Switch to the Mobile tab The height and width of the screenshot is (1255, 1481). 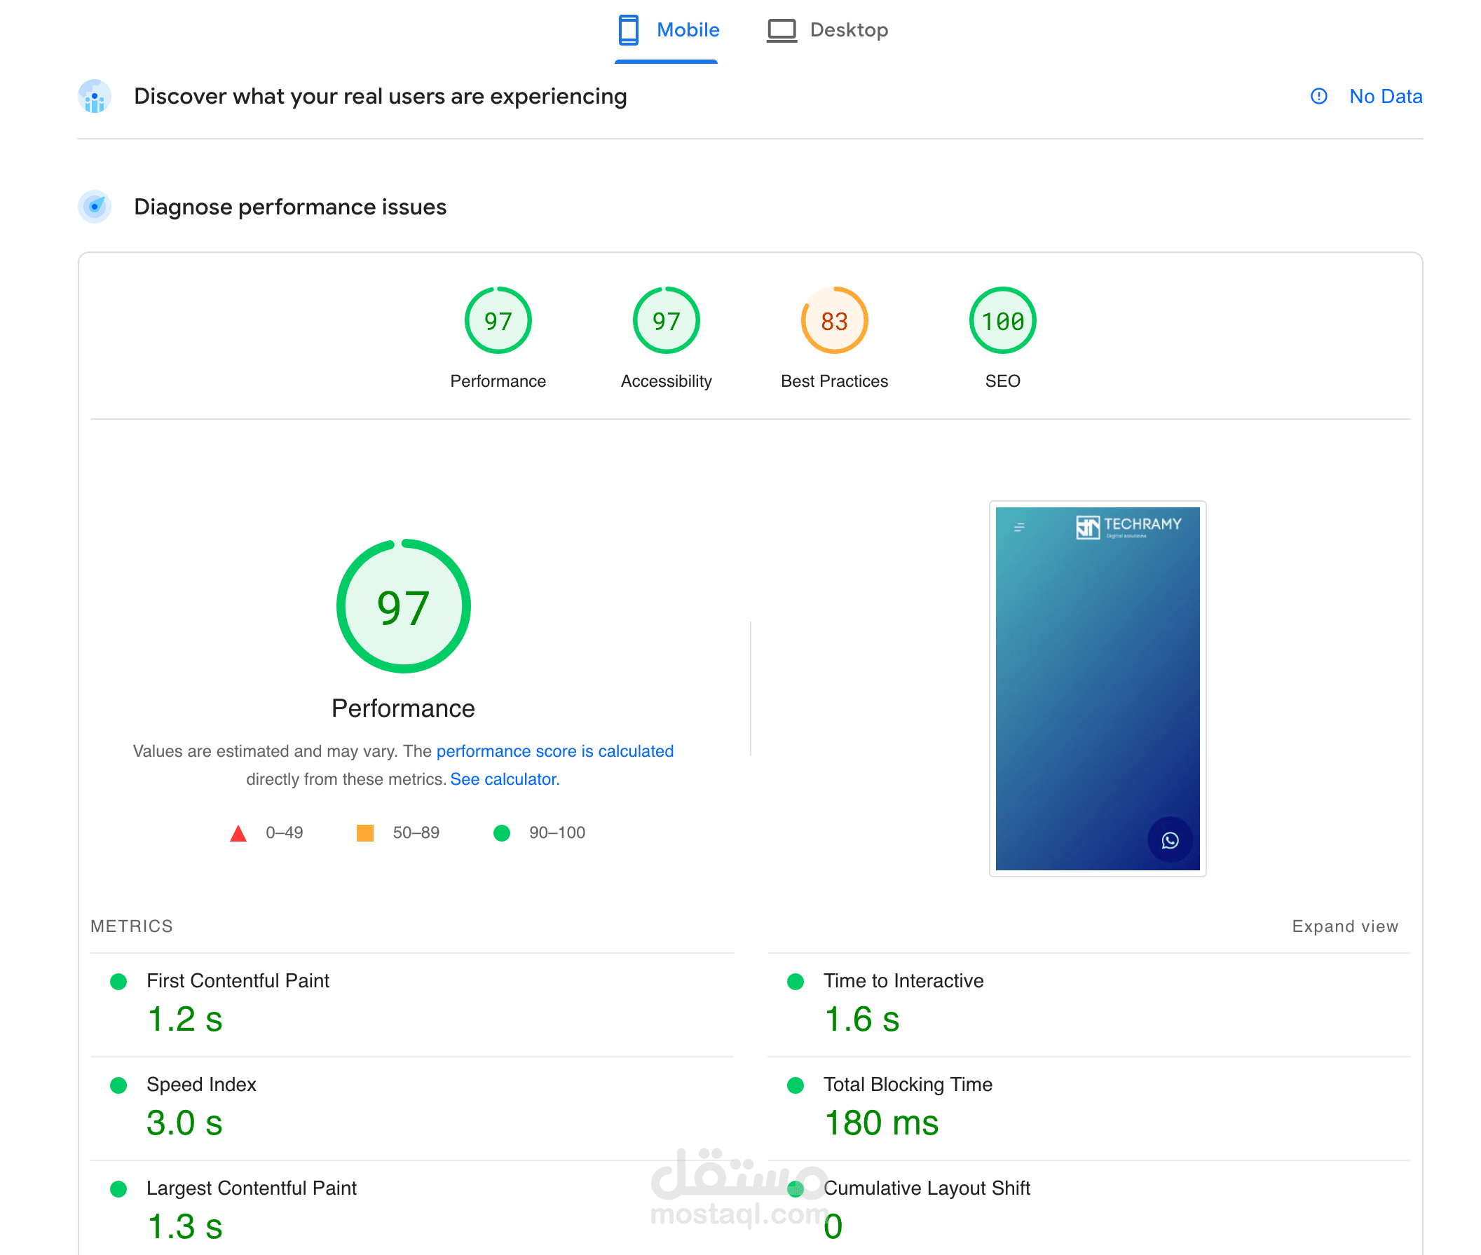pos(687,30)
